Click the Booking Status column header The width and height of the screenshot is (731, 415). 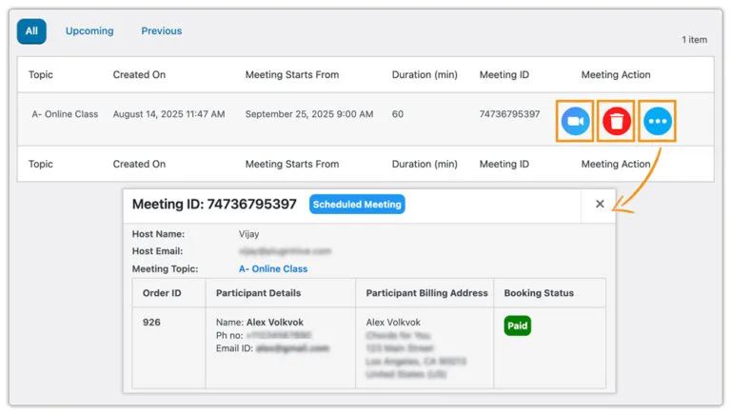pos(539,293)
